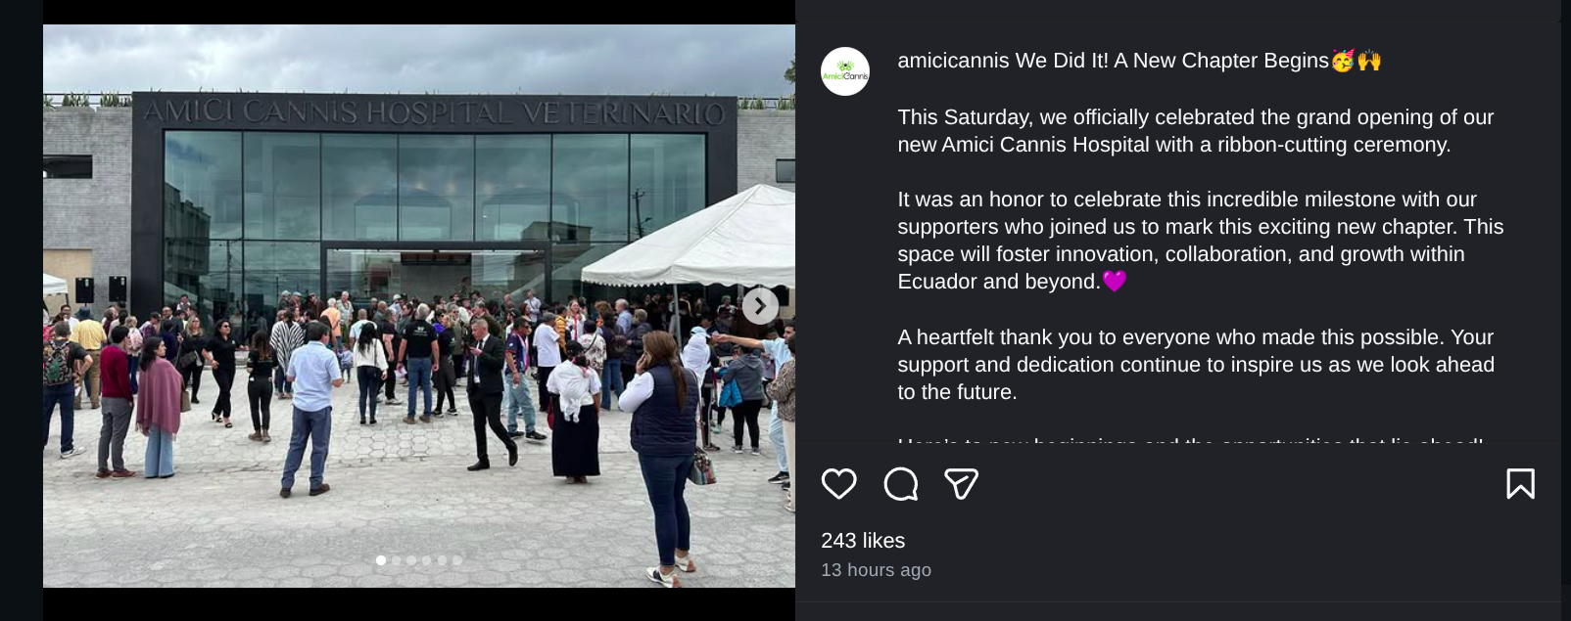
Task: Click the raised hands emoji in caption
Action: coord(1369,61)
